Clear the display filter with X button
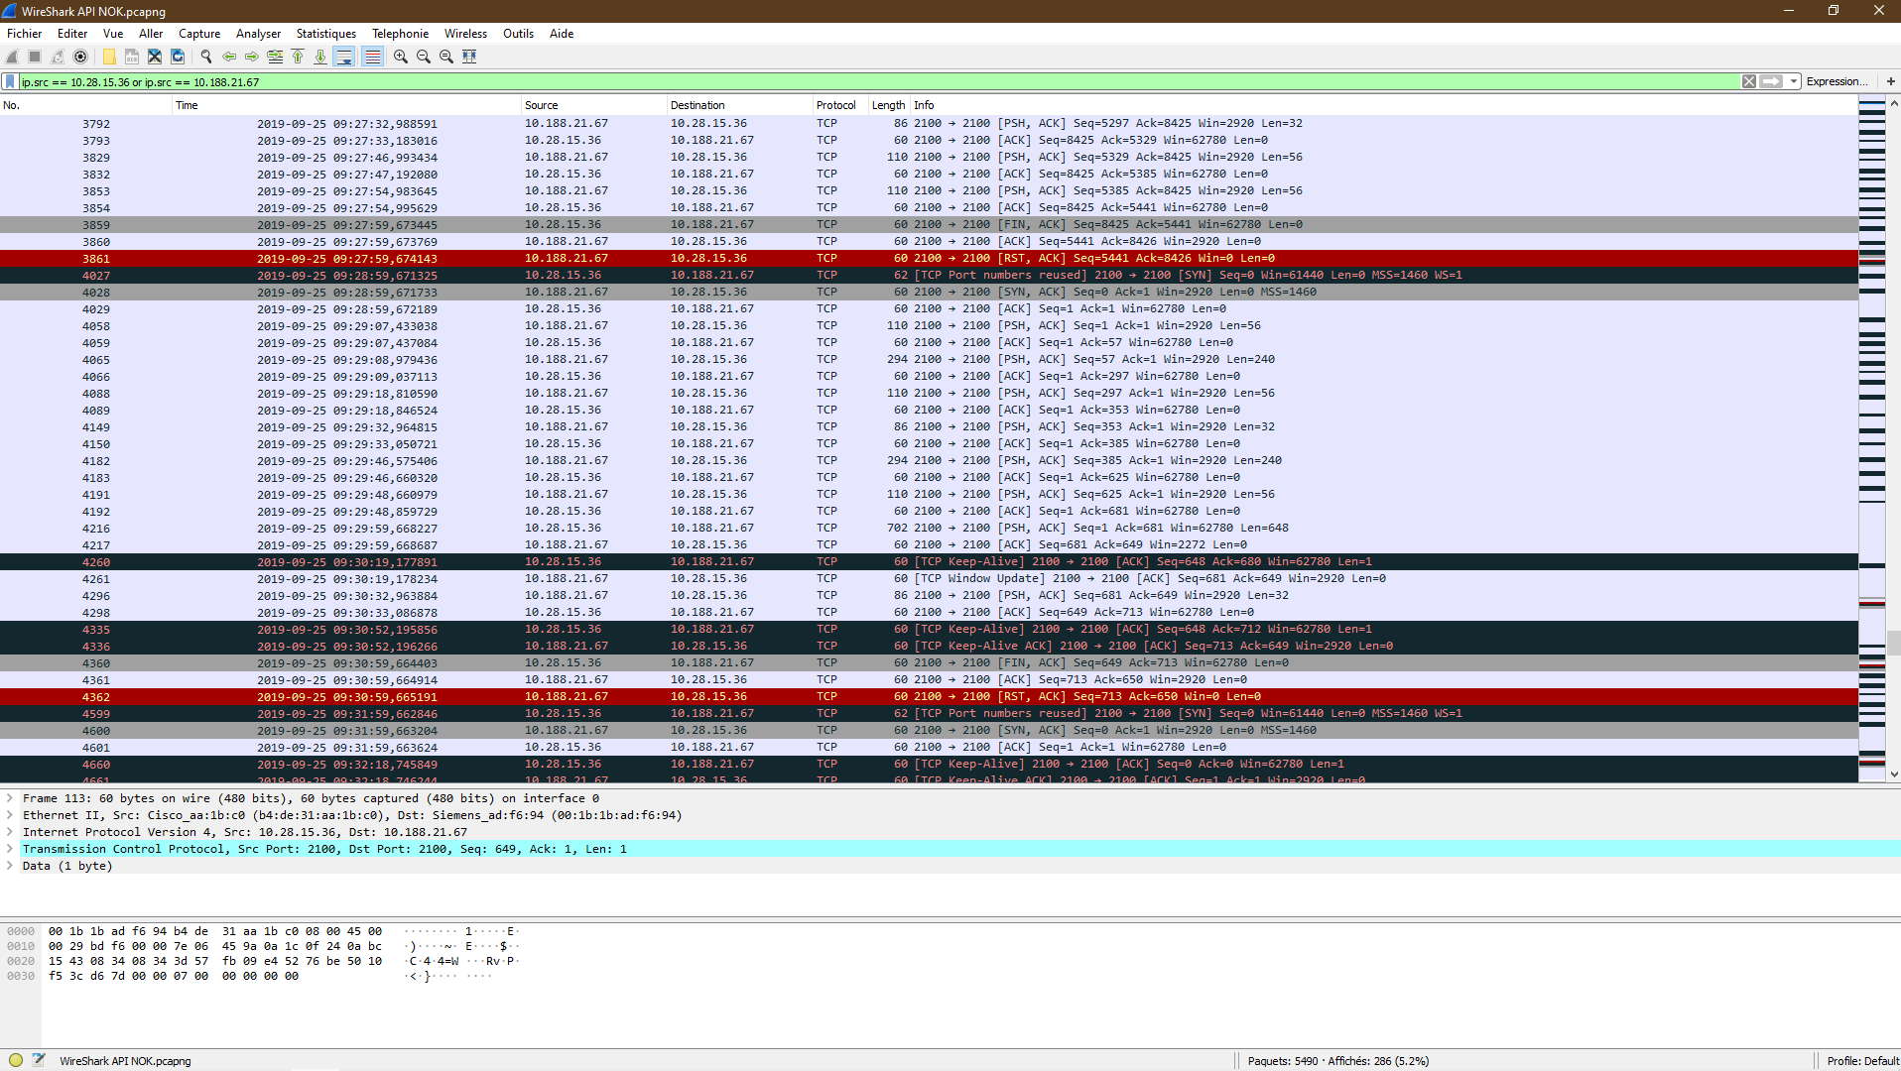 tap(1748, 81)
